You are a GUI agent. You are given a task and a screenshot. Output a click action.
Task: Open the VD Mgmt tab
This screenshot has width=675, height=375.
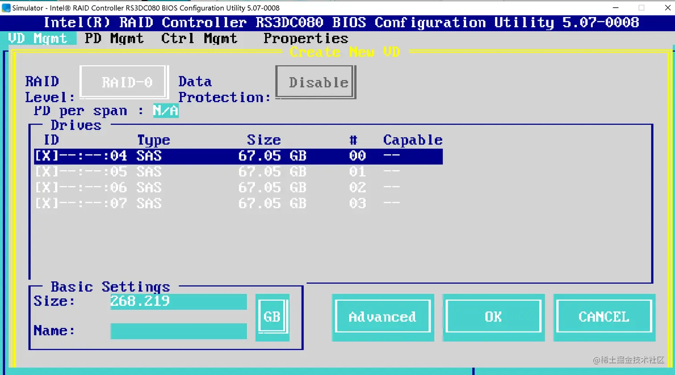(38, 38)
